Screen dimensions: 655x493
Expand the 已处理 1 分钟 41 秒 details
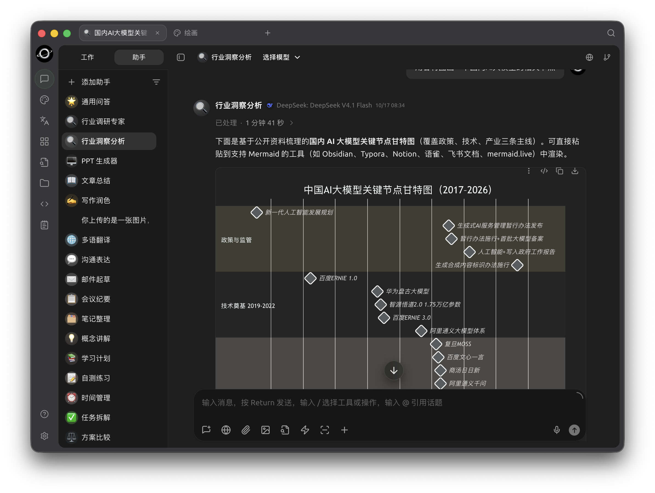click(254, 123)
